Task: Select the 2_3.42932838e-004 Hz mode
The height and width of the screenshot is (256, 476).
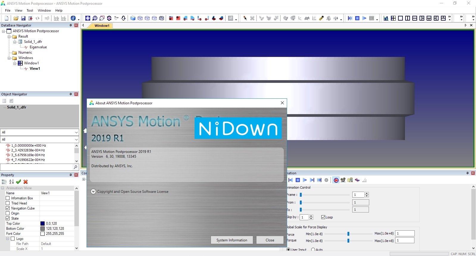Action: (x=28, y=150)
